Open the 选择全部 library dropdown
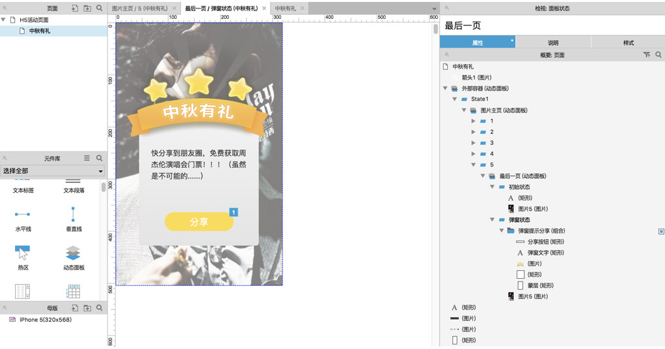This screenshot has height=349, width=665. coord(53,171)
